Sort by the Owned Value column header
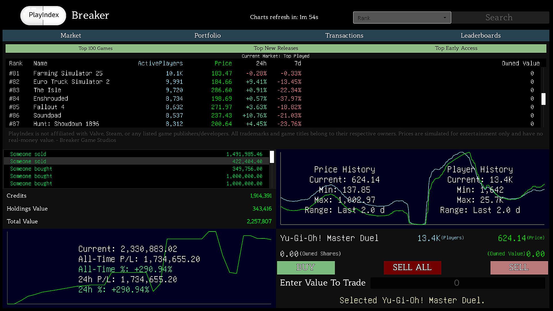 [x=521, y=63]
